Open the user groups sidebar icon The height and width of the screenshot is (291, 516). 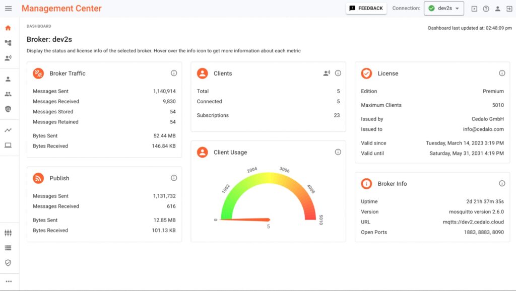pos(8,94)
